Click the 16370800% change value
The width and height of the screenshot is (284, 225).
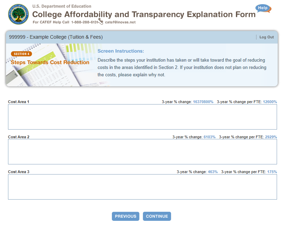click(x=203, y=102)
